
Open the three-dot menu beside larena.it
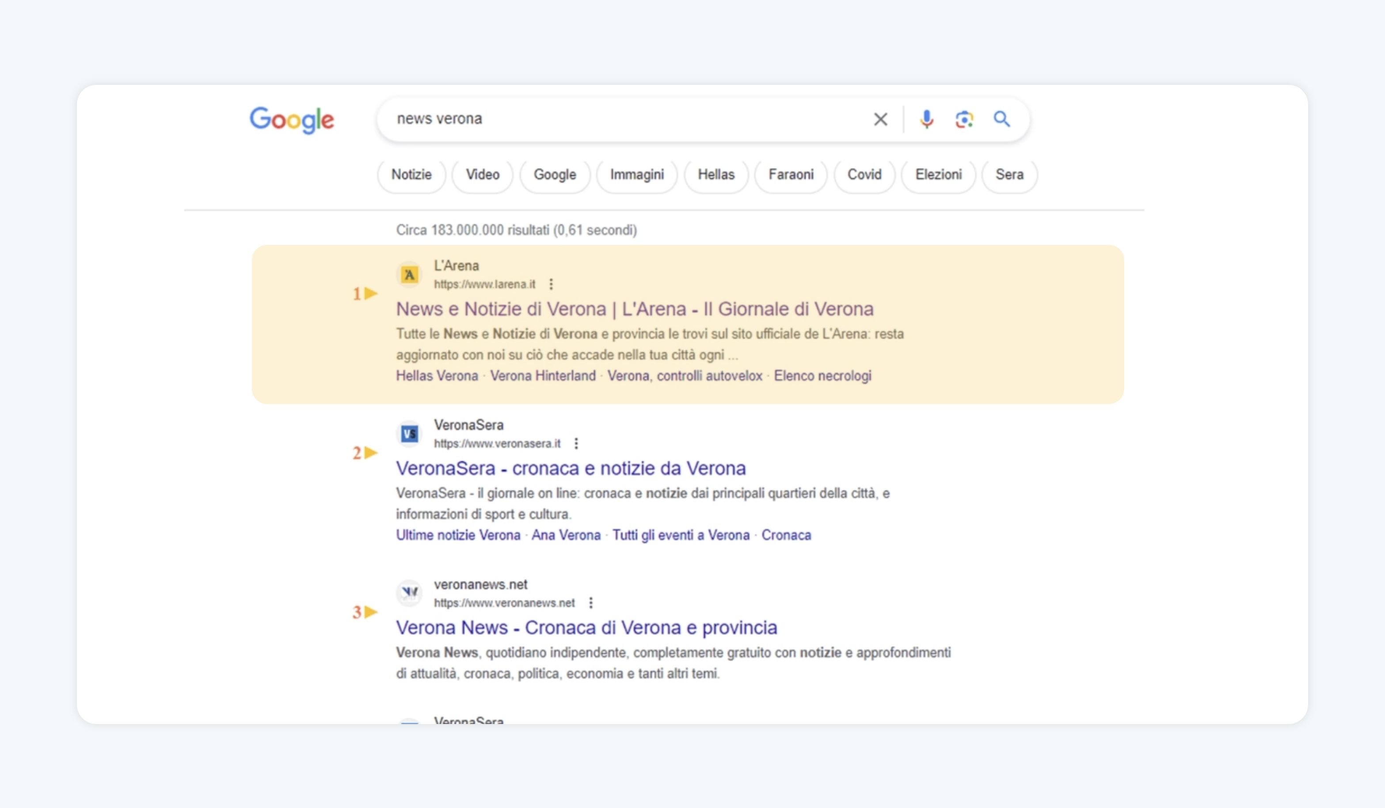(551, 284)
